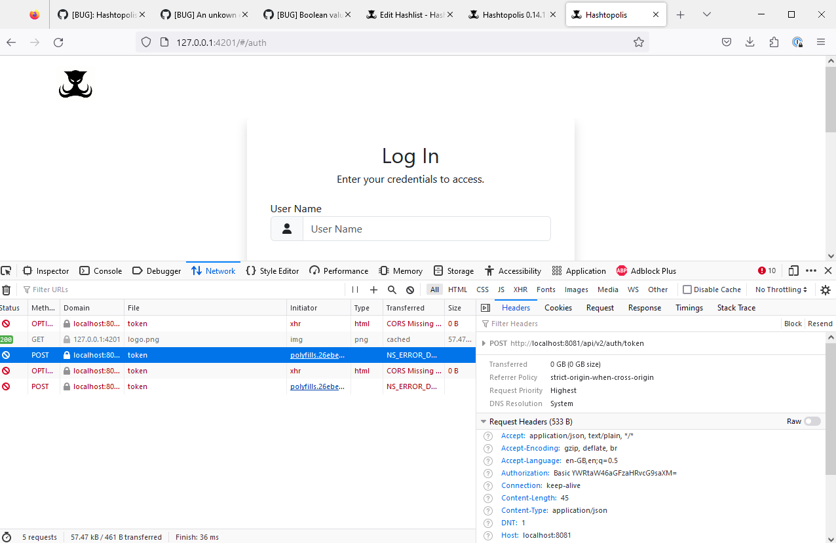The height and width of the screenshot is (543, 836).
Task: Enable the Disable Cache checkbox
Action: pos(689,290)
